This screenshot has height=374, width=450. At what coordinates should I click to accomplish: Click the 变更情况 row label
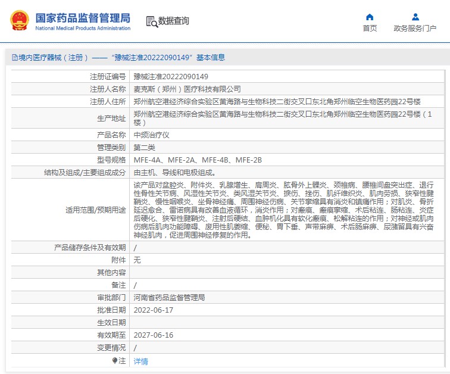click(111, 348)
